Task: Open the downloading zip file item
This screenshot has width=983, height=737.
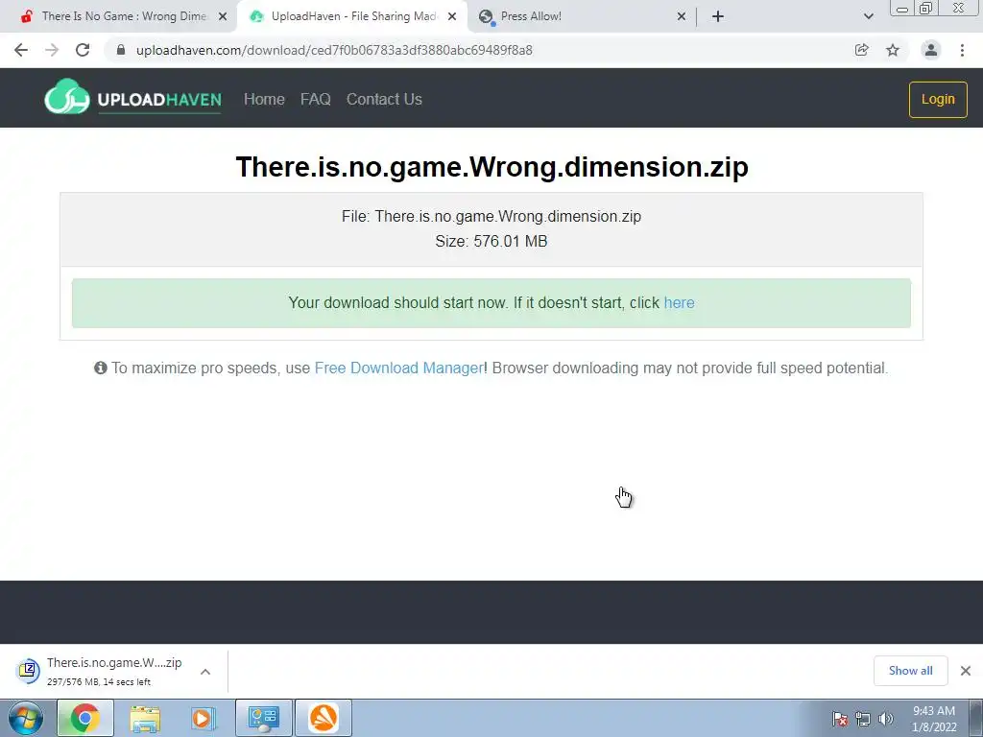Action: pyautogui.click(x=114, y=671)
